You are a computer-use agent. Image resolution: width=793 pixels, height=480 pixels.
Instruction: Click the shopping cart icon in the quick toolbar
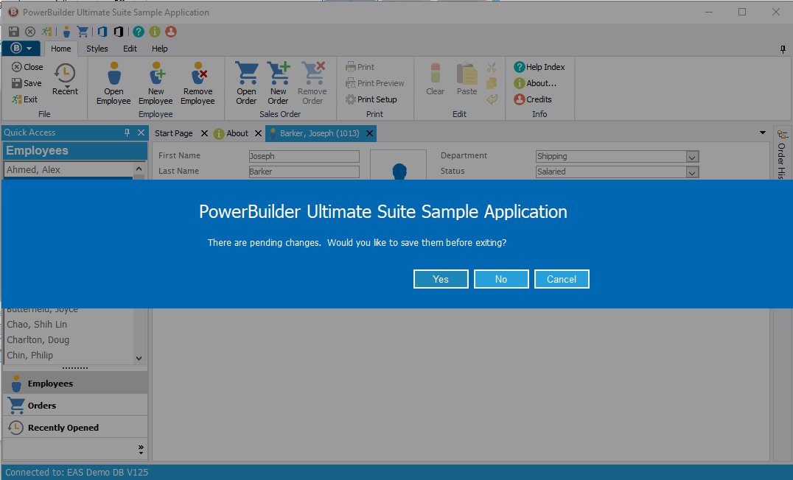tap(83, 32)
